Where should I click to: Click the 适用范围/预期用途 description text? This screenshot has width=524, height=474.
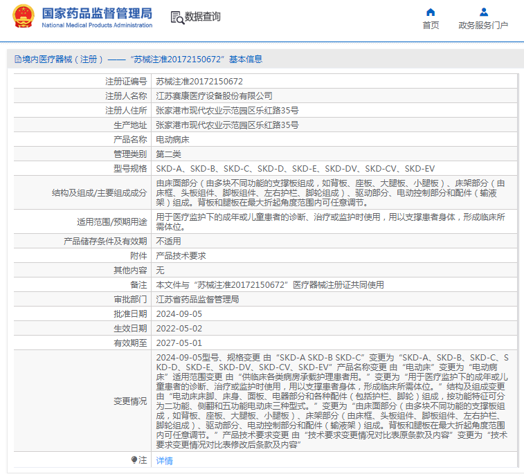pyautogui.click(x=331, y=222)
